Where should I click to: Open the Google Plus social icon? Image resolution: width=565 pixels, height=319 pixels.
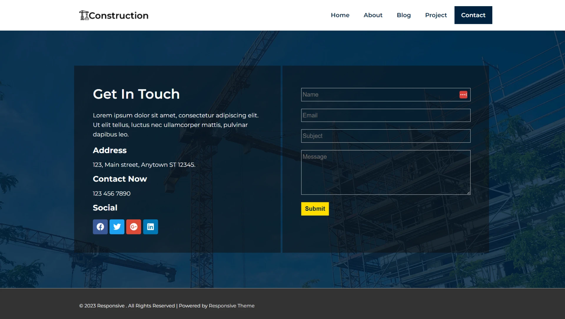click(134, 227)
